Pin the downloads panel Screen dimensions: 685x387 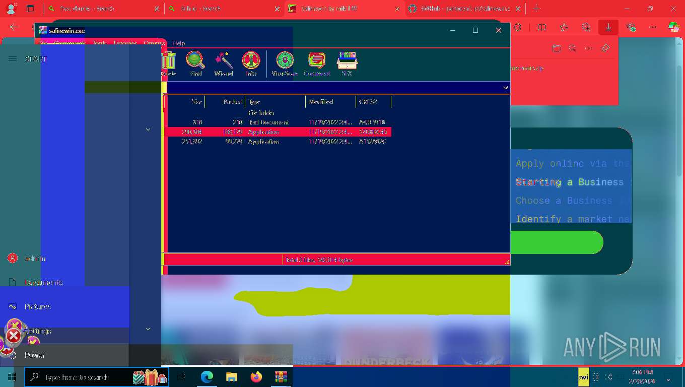pos(605,48)
